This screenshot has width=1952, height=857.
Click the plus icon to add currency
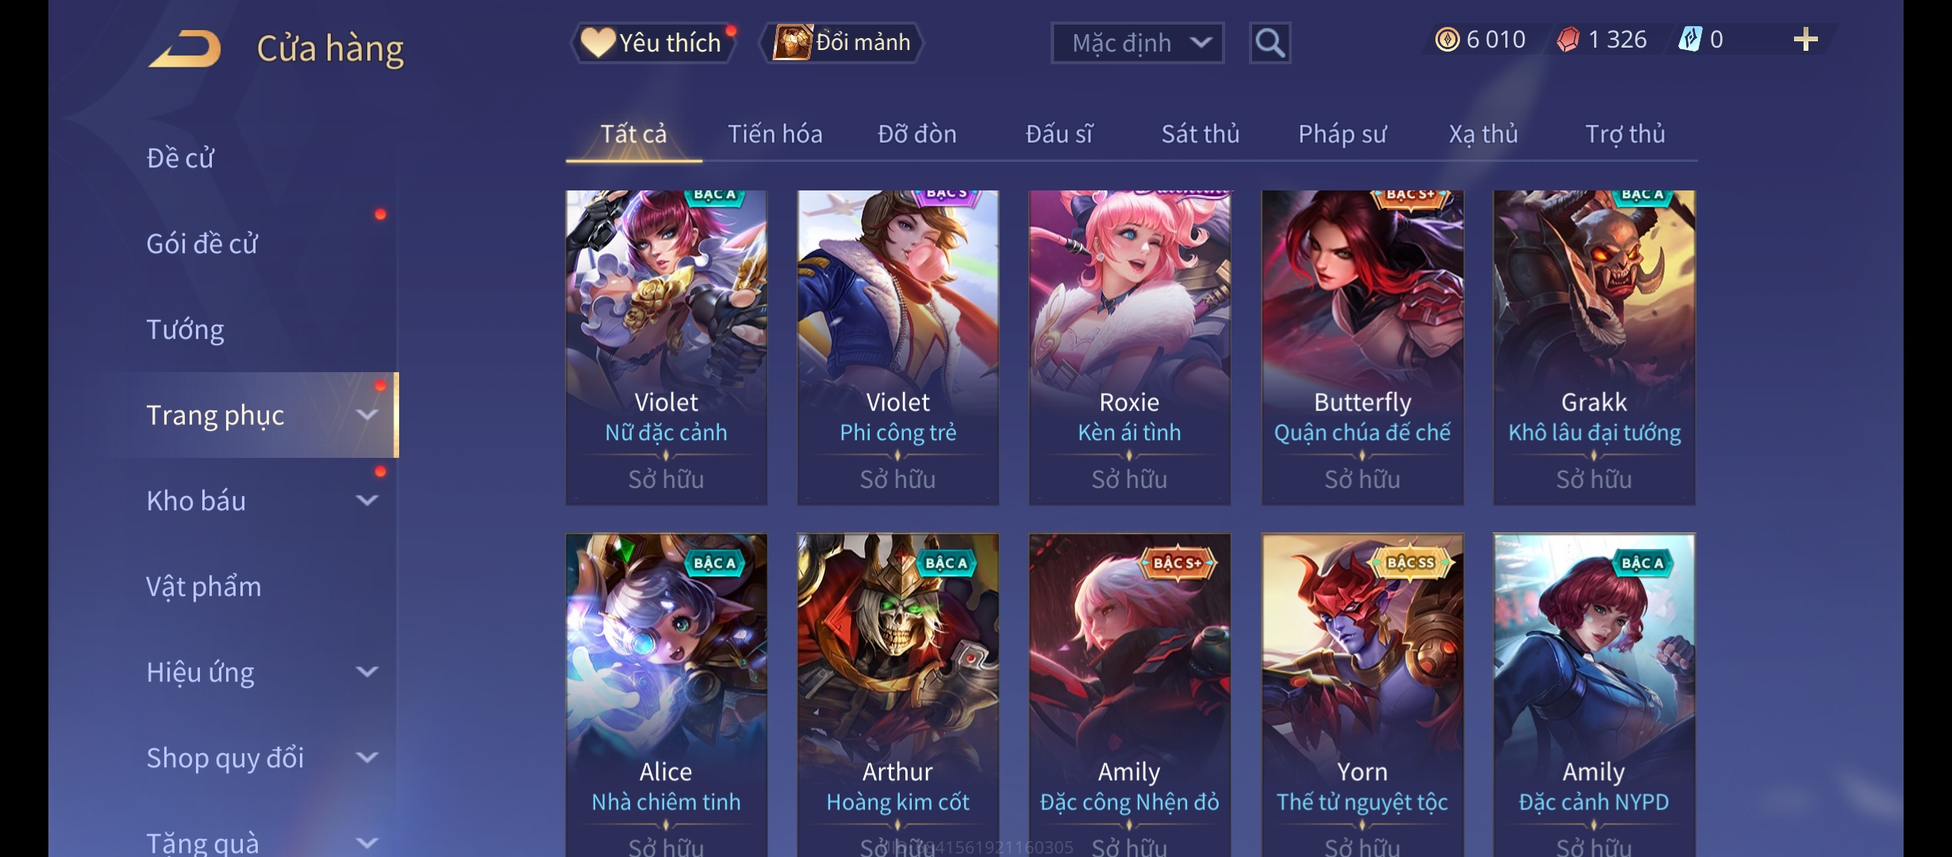pyautogui.click(x=1805, y=40)
